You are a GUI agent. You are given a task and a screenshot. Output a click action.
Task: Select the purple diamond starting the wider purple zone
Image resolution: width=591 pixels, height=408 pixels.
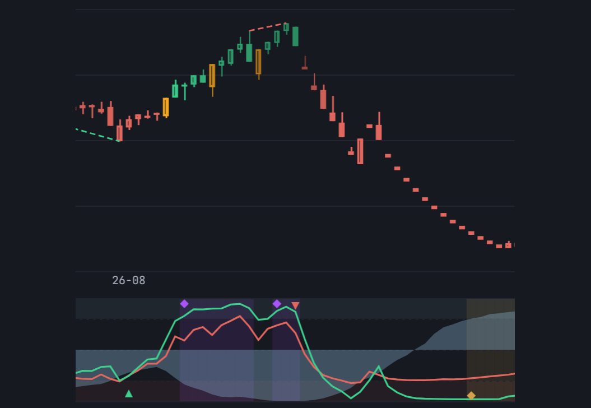point(184,304)
